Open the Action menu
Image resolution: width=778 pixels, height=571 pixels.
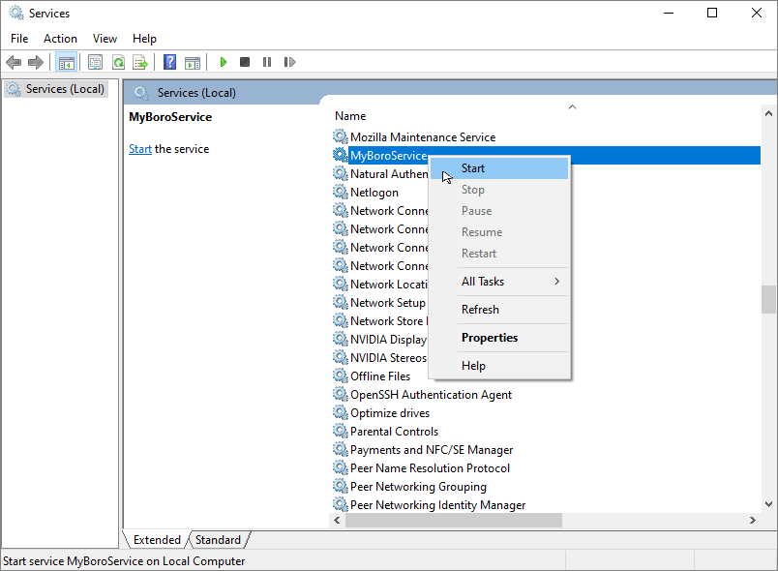60,39
